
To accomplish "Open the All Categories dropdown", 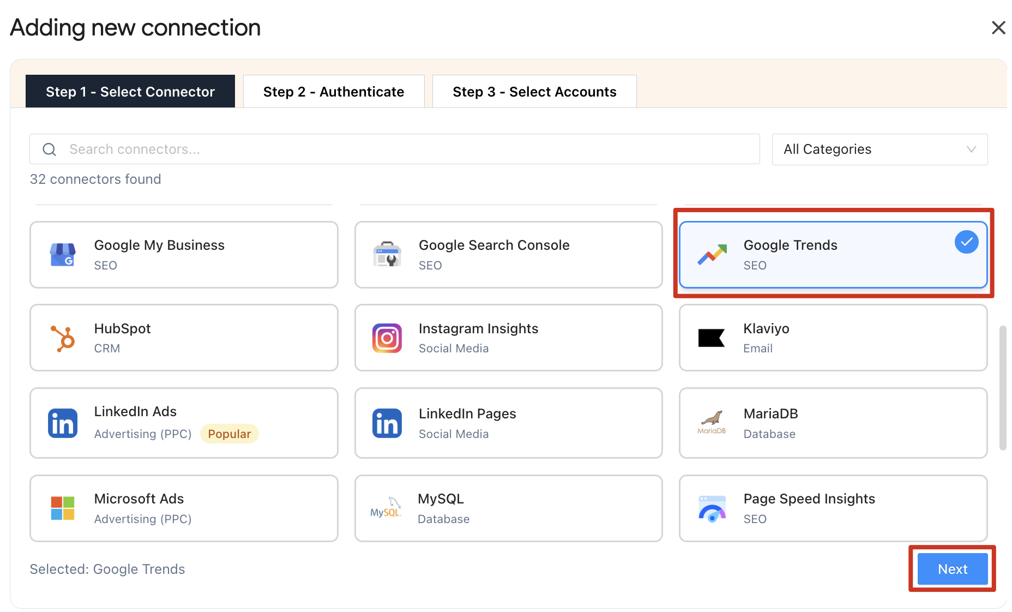I will pyautogui.click(x=879, y=149).
